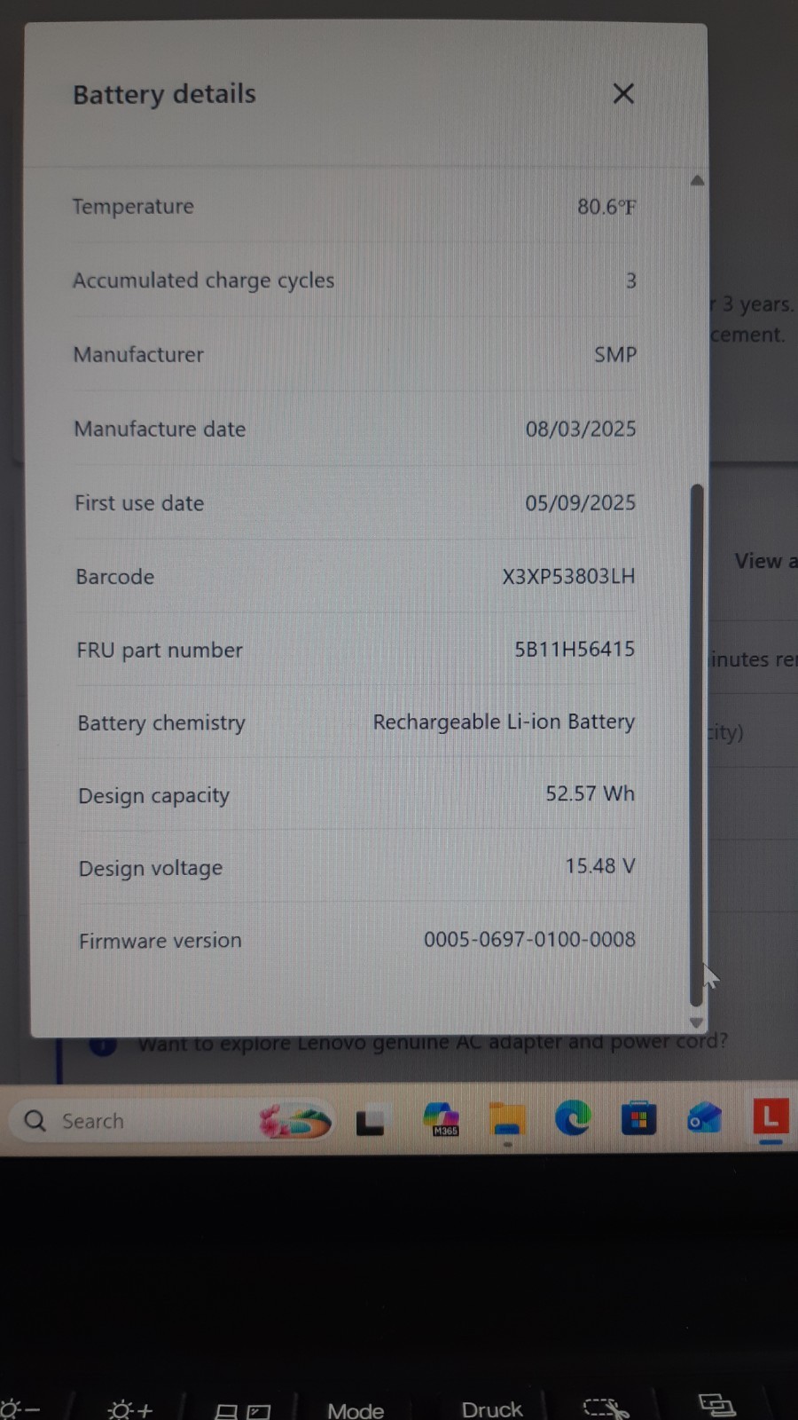This screenshot has width=798, height=1420.
Task: Open Microsoft Store from the taskbar
Action: click(x=638, y=1118)
